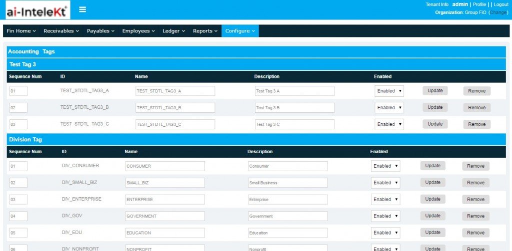Viewport: 512px width, 251px height.
Task: Remove the DIV_ENTERPRISE row
Action: point(476,199)
